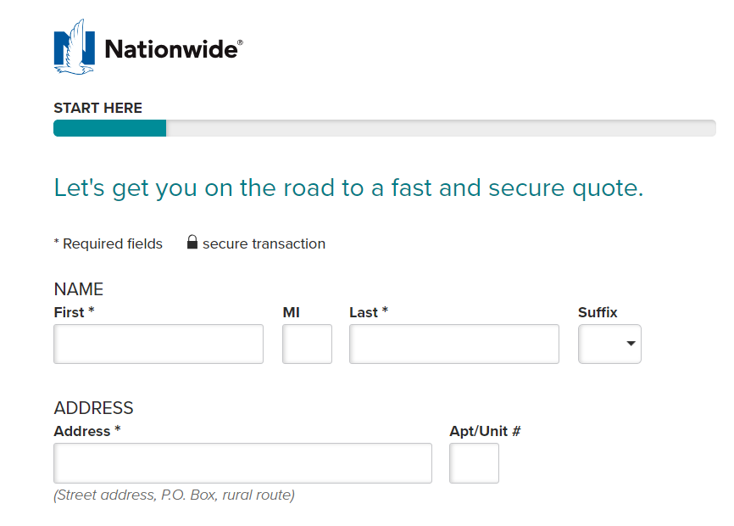This screenshot has height=526, width=734.
Task: Open the Suffix dropdown
Action: [x=609, y=344]
